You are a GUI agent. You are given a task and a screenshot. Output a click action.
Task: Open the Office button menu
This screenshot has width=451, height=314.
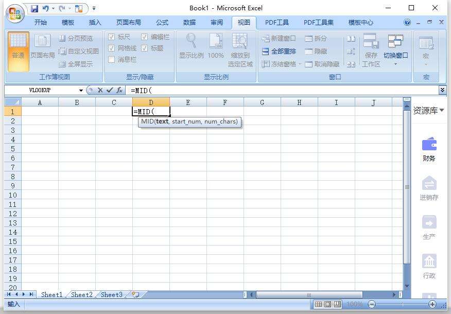click(x=15, y=13)
